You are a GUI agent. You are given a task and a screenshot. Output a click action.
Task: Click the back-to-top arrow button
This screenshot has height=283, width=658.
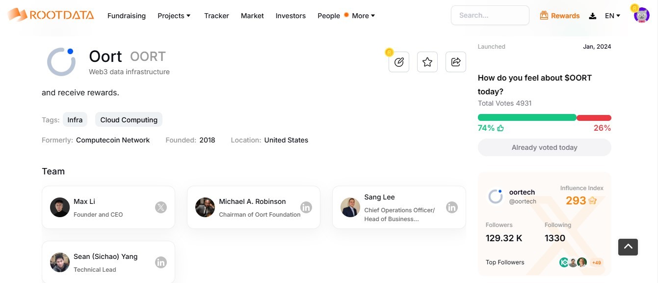click(x=628, y=247)
